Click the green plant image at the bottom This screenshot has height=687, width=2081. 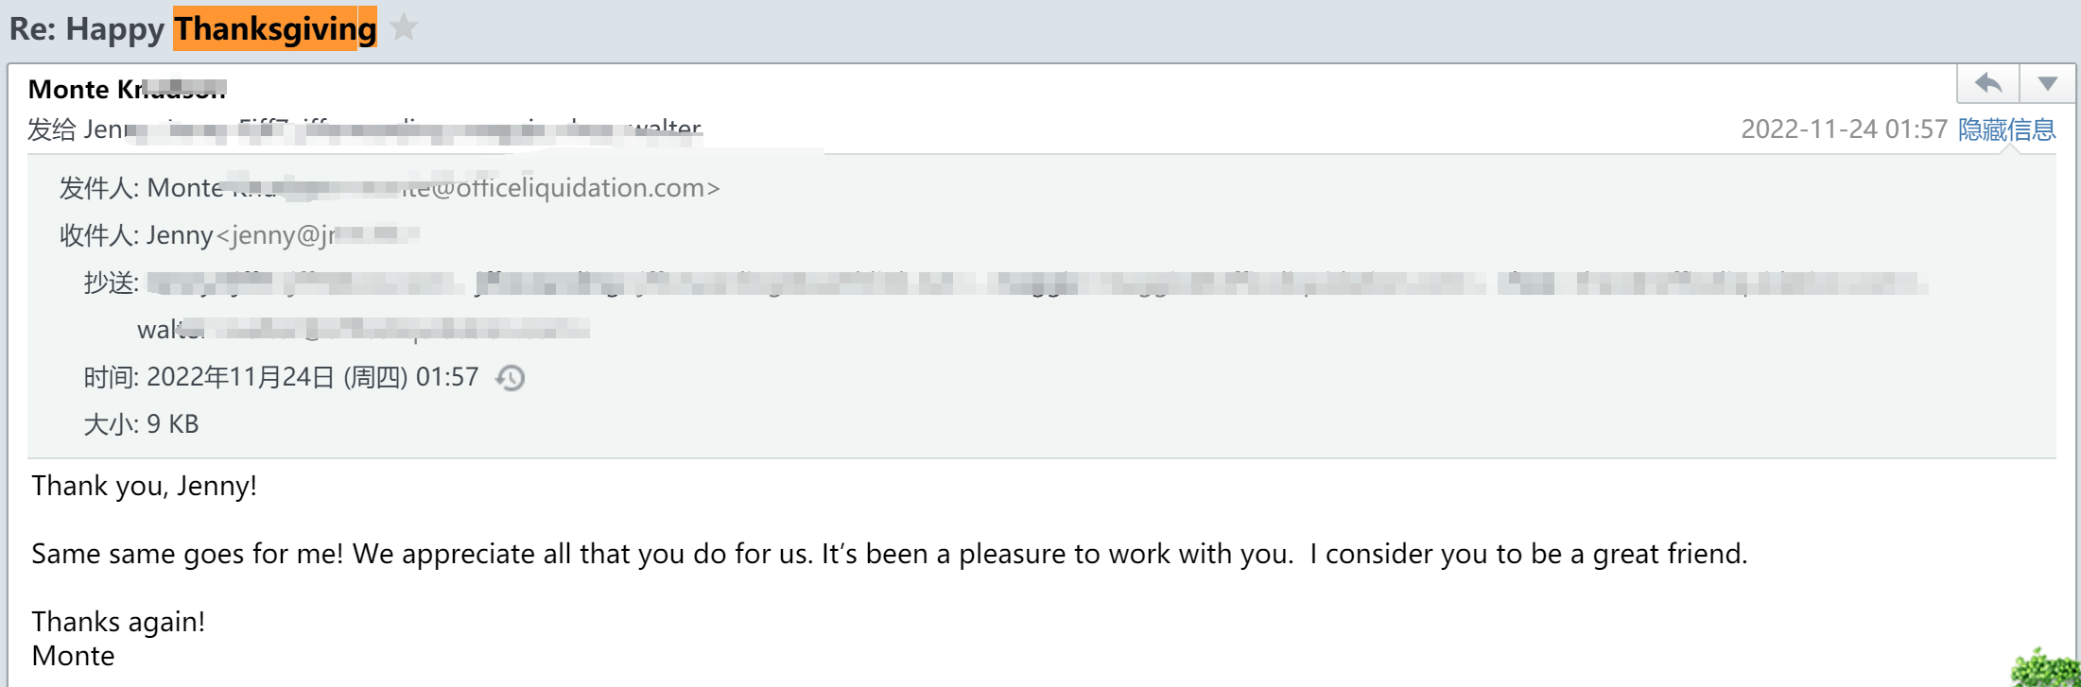(x=2048, y=669)
